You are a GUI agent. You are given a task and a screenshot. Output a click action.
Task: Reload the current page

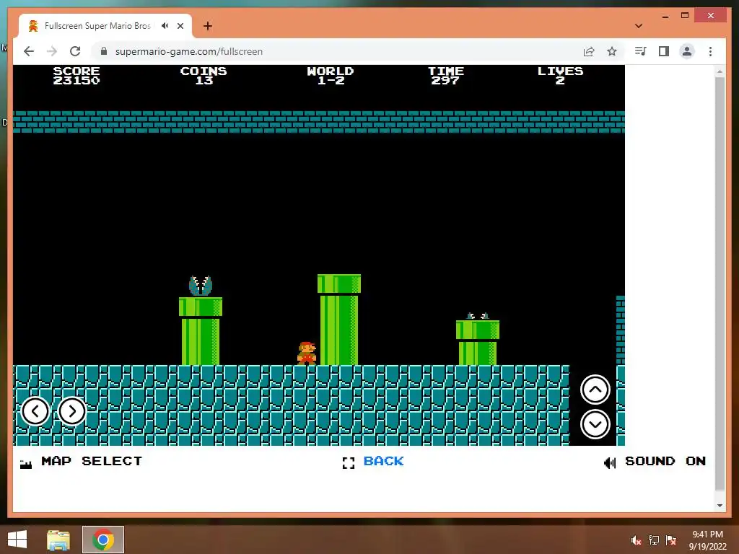pyautogui.click(x=75, y=51)
